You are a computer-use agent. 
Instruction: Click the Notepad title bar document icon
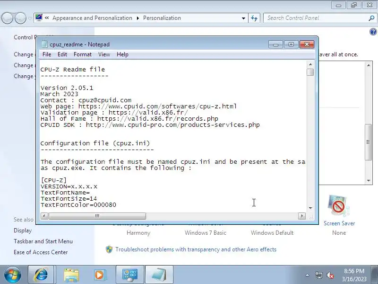coord(44,44)
